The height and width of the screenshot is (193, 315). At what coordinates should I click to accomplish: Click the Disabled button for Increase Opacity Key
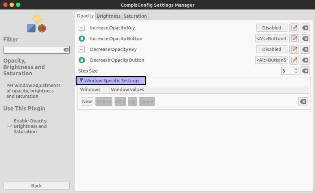(x=272, y=28)
